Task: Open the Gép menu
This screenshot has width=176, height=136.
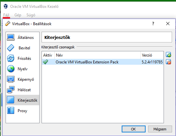Action: pos(18,15)
